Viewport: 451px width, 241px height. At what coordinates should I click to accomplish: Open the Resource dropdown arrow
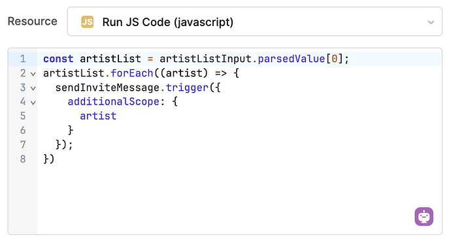pos(431,22)
